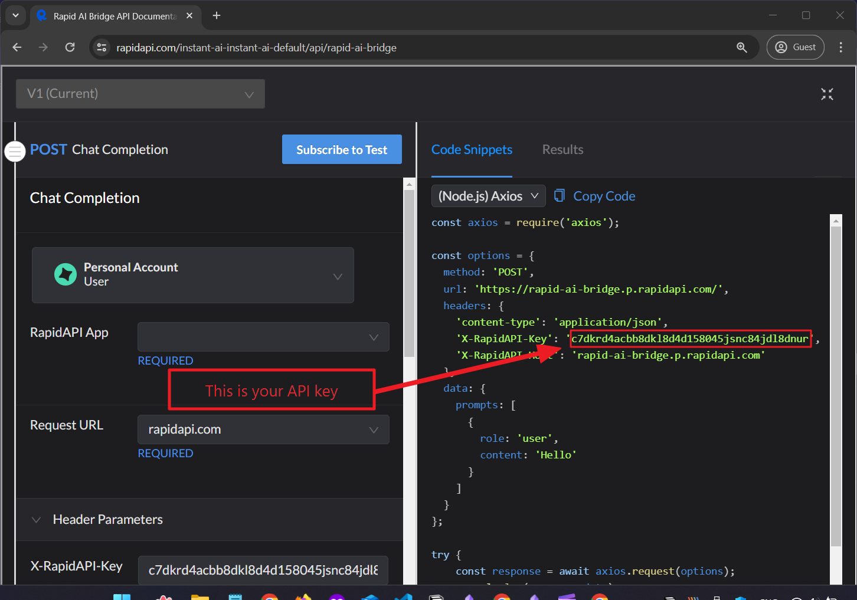Expand the Personal Account selector
The image size is (857, 600).
tap(193, 276)
